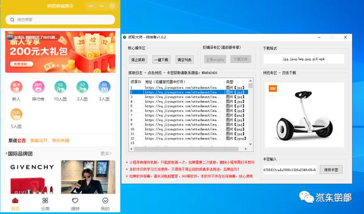This screenshot has height=214, width=364.
Task: Click the 下载文件 button
Action: tap(241, 59)
